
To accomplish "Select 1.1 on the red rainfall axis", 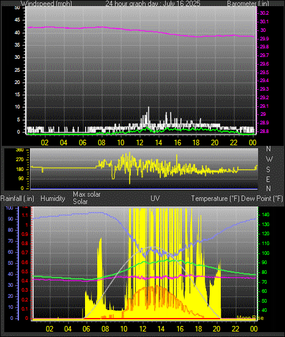I will coord(25,216).
